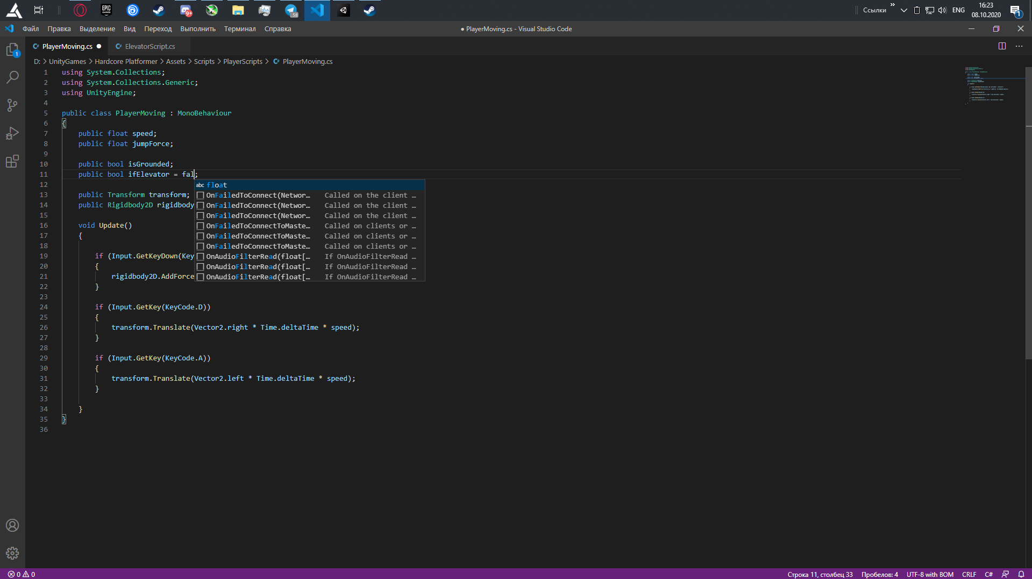Change encoding via UTF-8 with BOM
Screen dimensions: 1032x579
929,574
